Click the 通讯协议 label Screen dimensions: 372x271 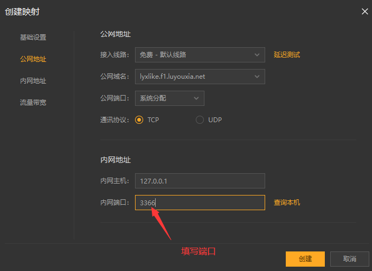click(114, 119)
